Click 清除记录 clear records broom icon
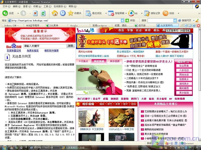Image resolution: width=201 pixels, height=150 pixels. click(x=147, y=13)
